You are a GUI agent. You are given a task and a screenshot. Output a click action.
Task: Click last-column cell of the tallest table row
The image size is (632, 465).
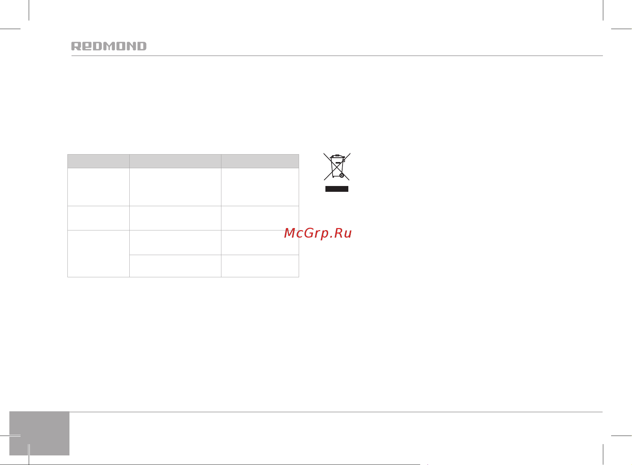(260, 187)
